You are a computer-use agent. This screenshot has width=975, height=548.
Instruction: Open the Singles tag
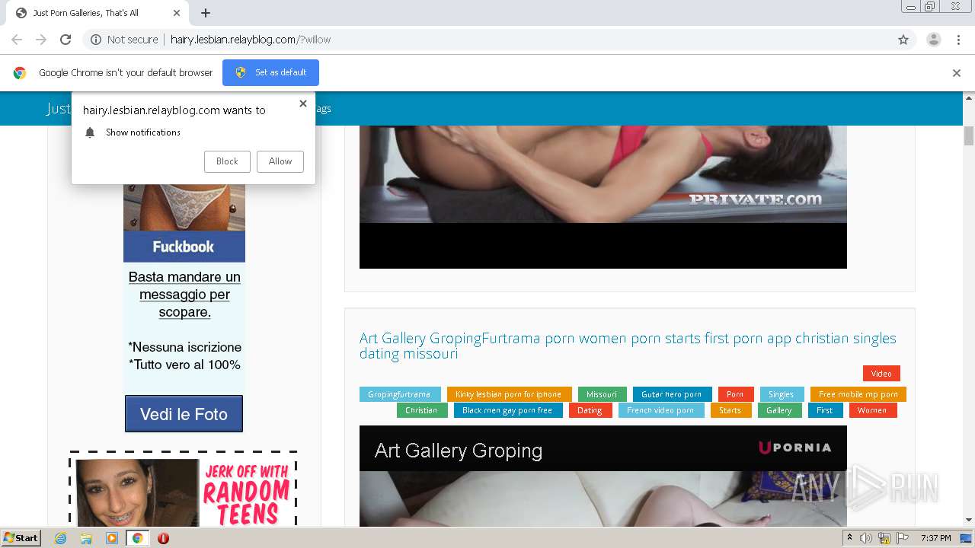pos(781,394)
